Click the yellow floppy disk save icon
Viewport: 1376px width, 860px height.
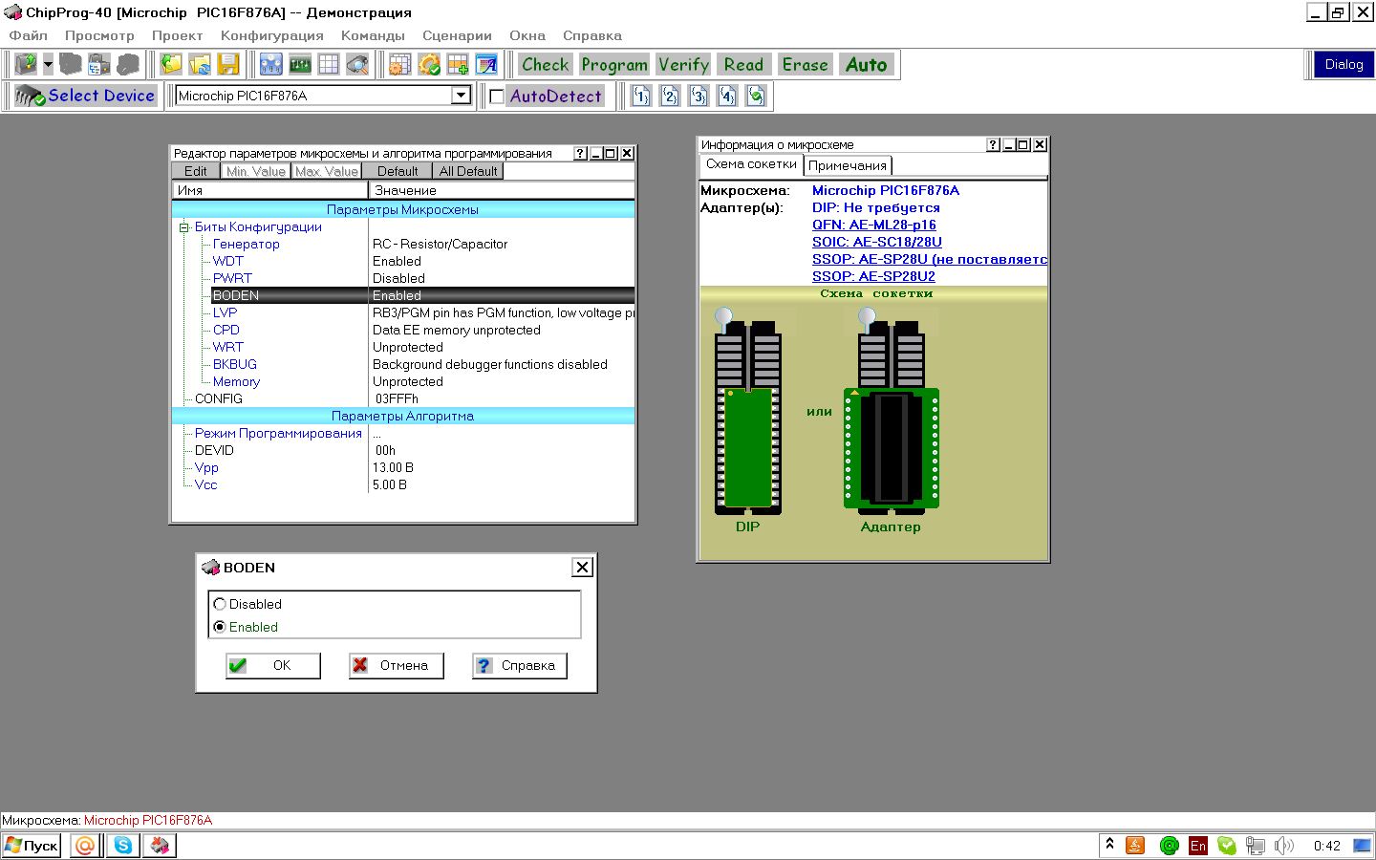(x=228, y=65)
